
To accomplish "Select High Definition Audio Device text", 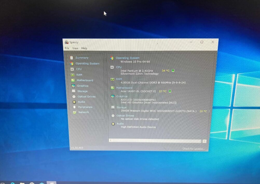I will click(x=138, y=127).
